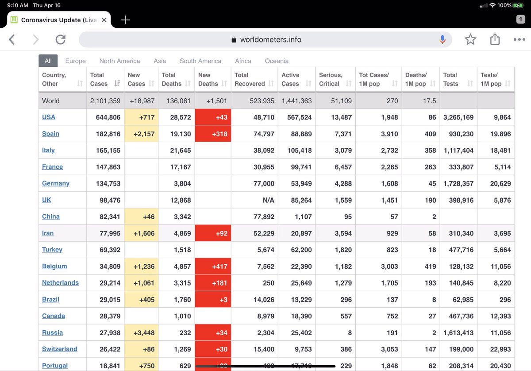Tap the Wi-Fi status icon
This screenshot has width=531, height=371.
coord(492,5)
